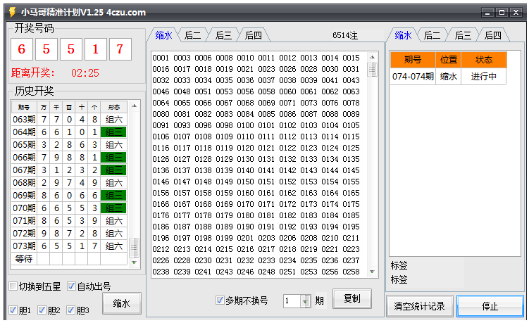The height and width of the screenshot is (323, 529).
Task: Click the orange 期号 header in statistics table
Action: tap(413, 60)
